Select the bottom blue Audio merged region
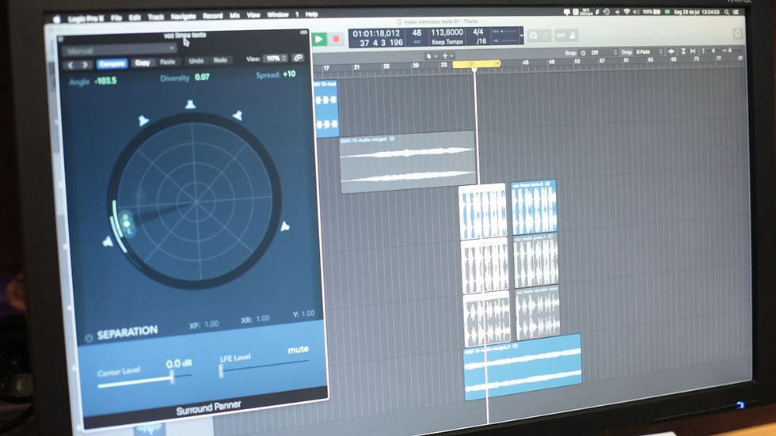This screenshot has width=776, height=436. point(523,367)
